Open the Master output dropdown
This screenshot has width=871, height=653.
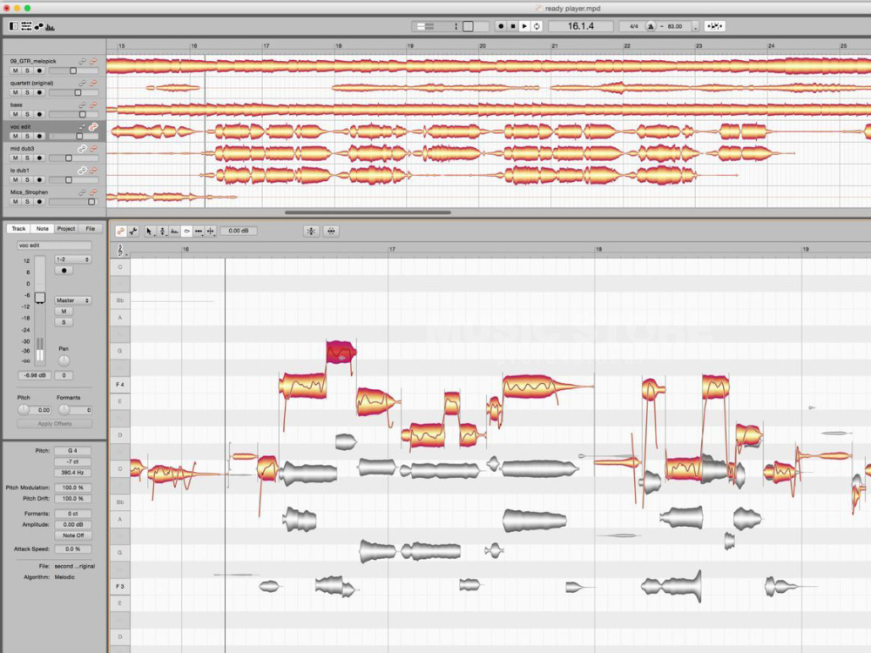73,300
